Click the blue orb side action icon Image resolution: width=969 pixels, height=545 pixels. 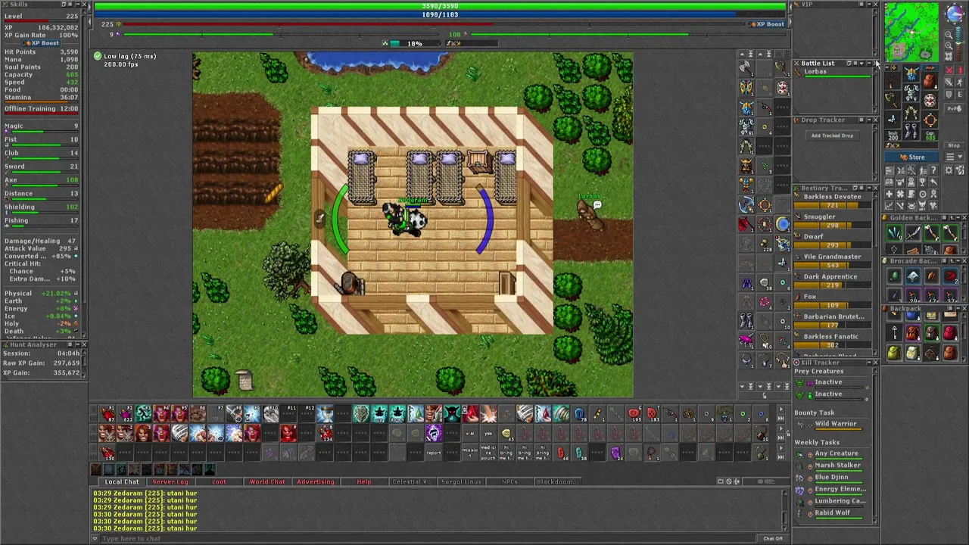tap(783, 223)
